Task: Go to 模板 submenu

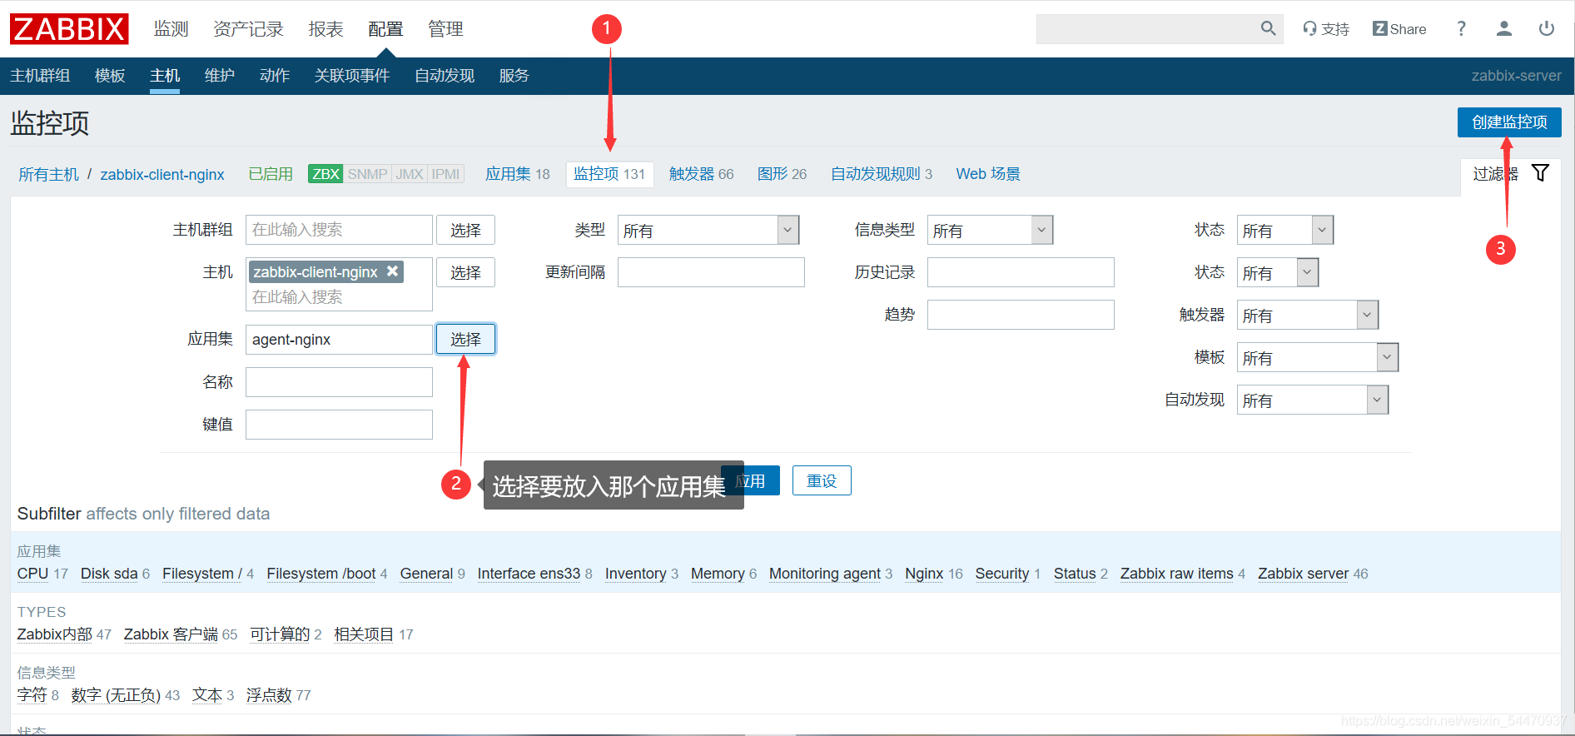Action: (110, 76)
